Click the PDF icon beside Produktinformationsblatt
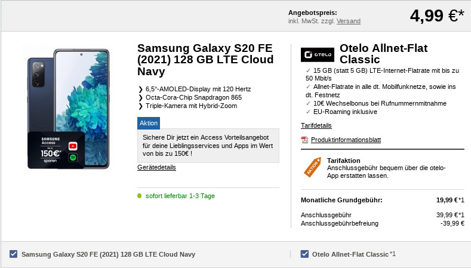The height and width of the screenshot is (268, 471). tap(304, 140)
